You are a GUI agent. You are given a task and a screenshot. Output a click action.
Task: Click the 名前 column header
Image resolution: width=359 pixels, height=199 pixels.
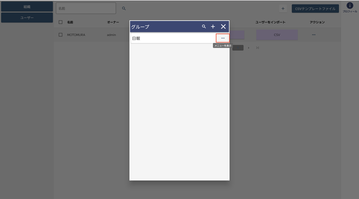(70, 22)
